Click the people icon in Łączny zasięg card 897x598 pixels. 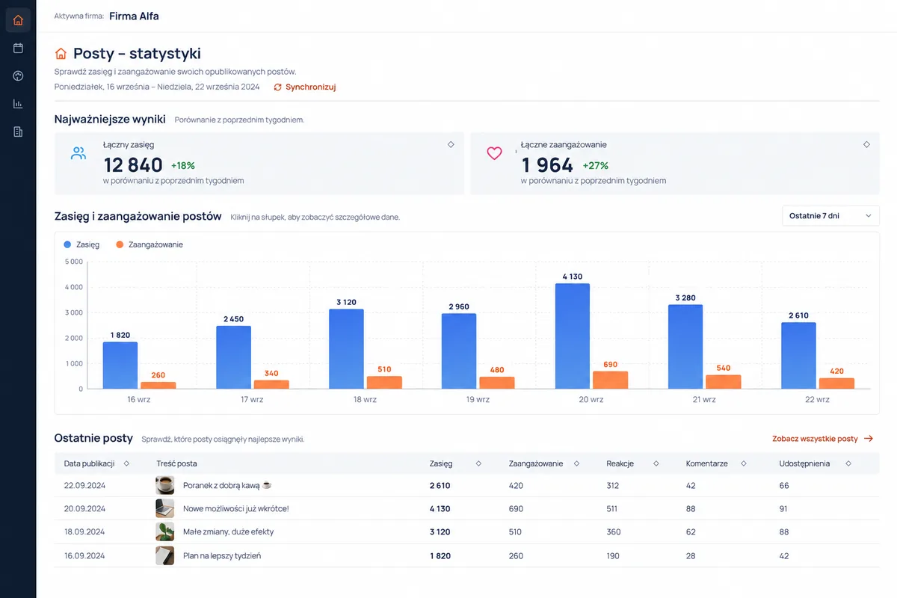tap(78, 154)
